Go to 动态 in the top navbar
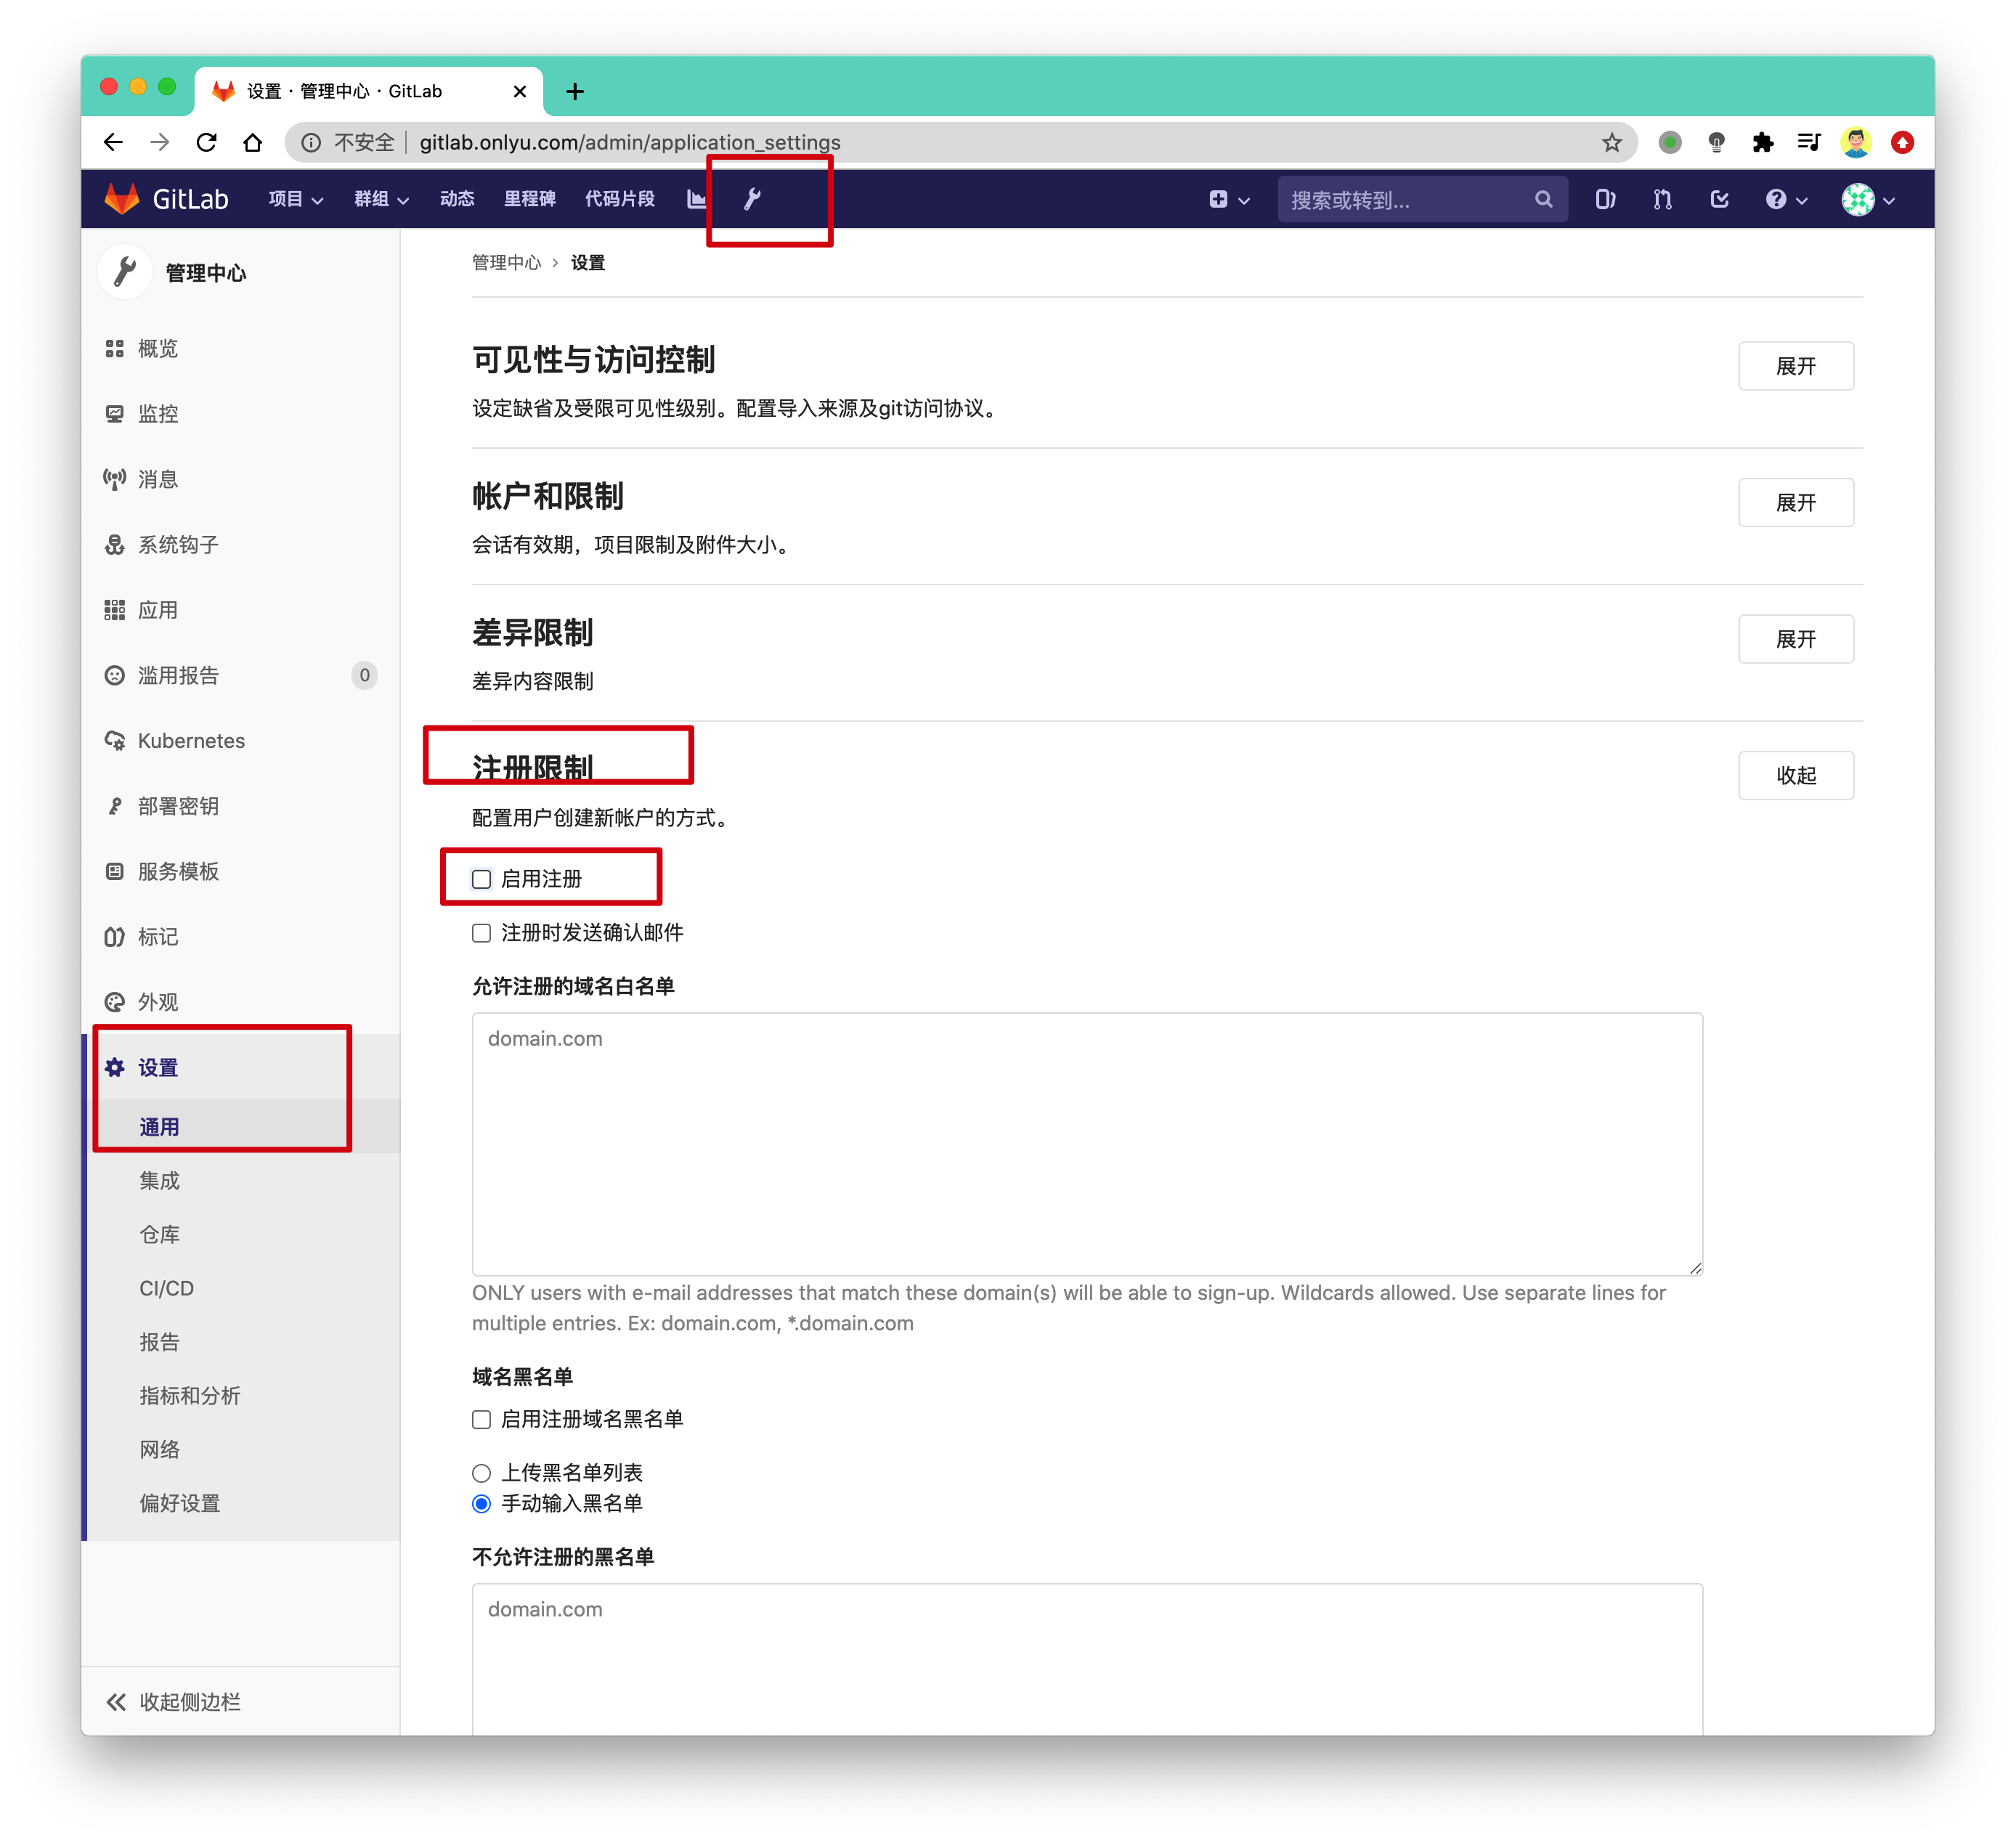2016x1843 pixels. 457,199
